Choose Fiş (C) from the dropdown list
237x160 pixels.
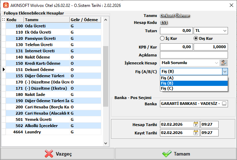pos(194,88)
